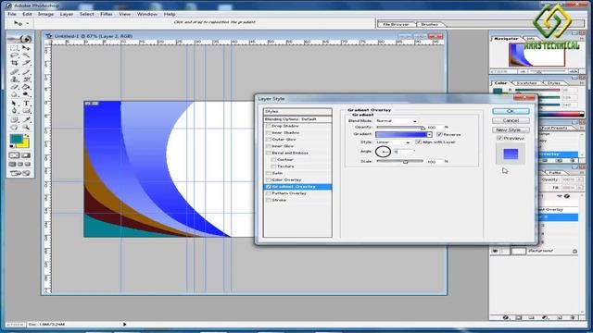Select the Dodge tool
The image size is (593, 333).
point(26,94)
